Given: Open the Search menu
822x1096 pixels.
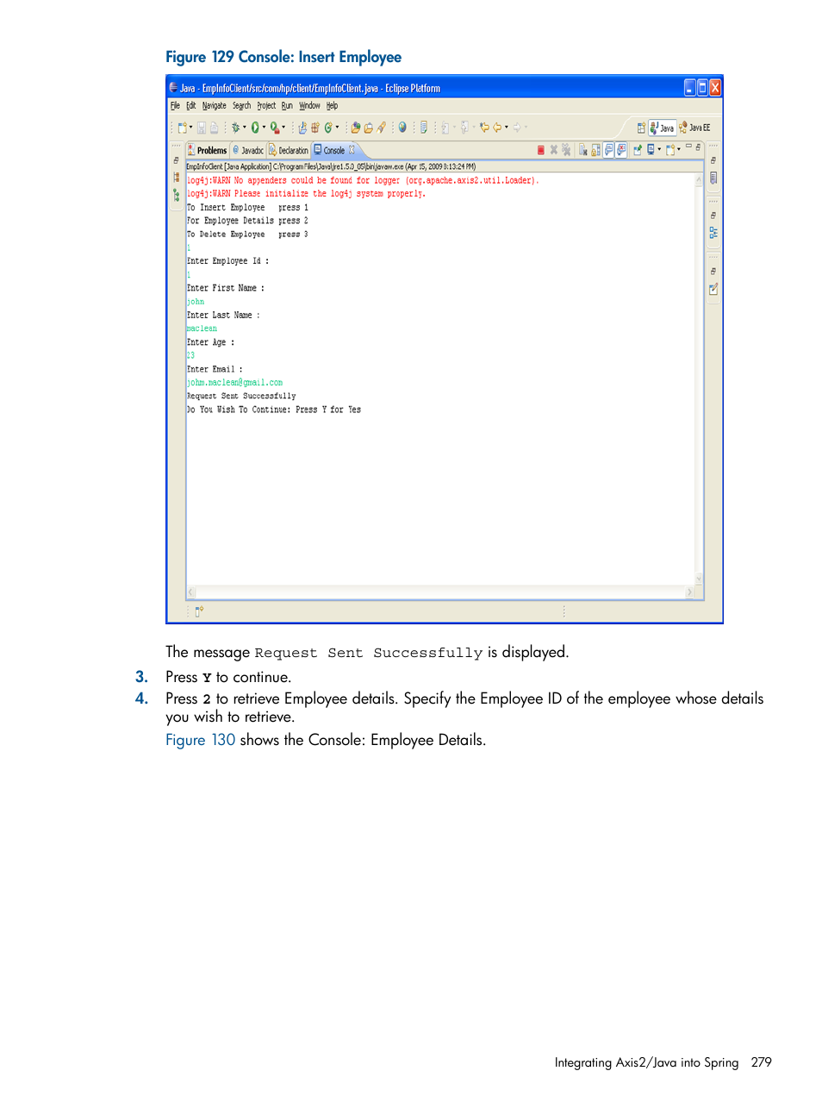Looking at the screenshot, I should (x=242, y=106).
